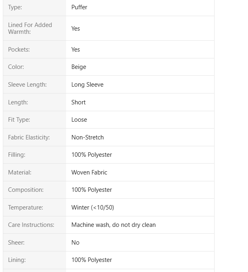248x272 pixels.
Task: Select the Care Instructions label
Action: (31, 225)
